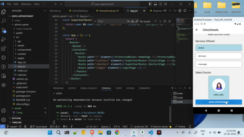
Task: Go back with the navigation arrow
Action: pyautogui.click(x=56, y=4)
